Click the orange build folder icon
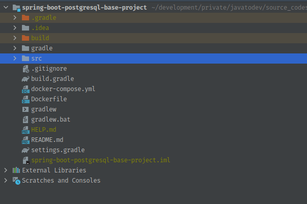 (25, 38)
